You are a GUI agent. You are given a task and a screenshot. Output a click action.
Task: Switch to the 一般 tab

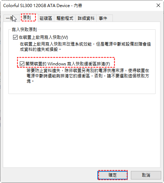click(x=12, y=18)
